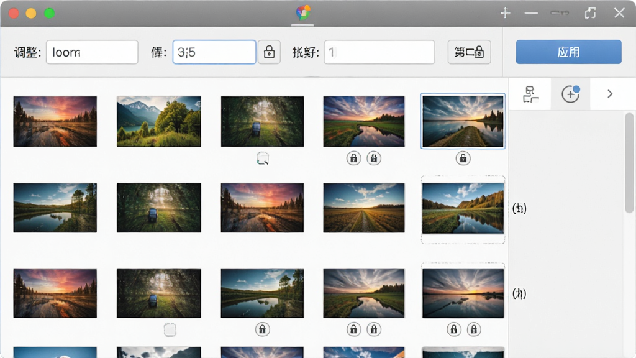Click the selected blue-bordered lake path thumbnail
The image size is (636, 358).
coord(463,121)
